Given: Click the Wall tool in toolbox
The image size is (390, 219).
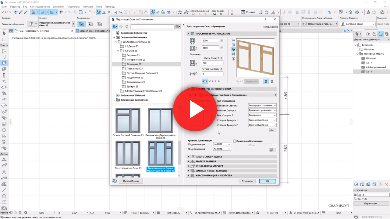Looking at the screenshot, I should click(x=4, y=51).
